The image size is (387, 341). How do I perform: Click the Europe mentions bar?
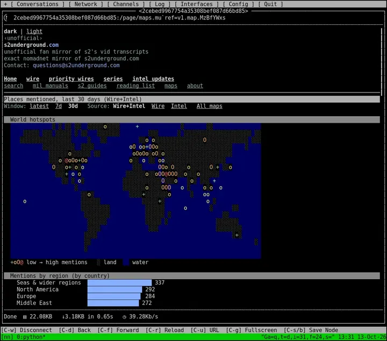[114, 296]
